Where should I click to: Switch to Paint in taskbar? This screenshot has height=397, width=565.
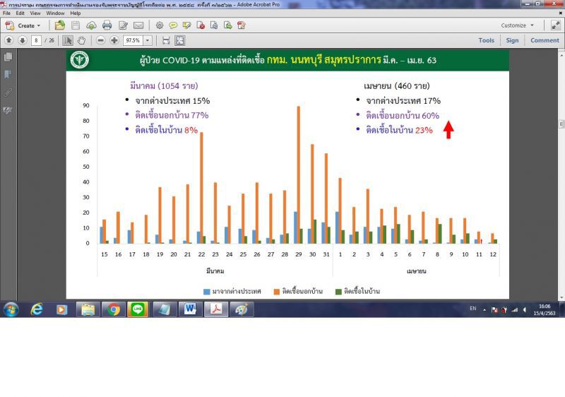pyautogui.click(x=242, y=309)
